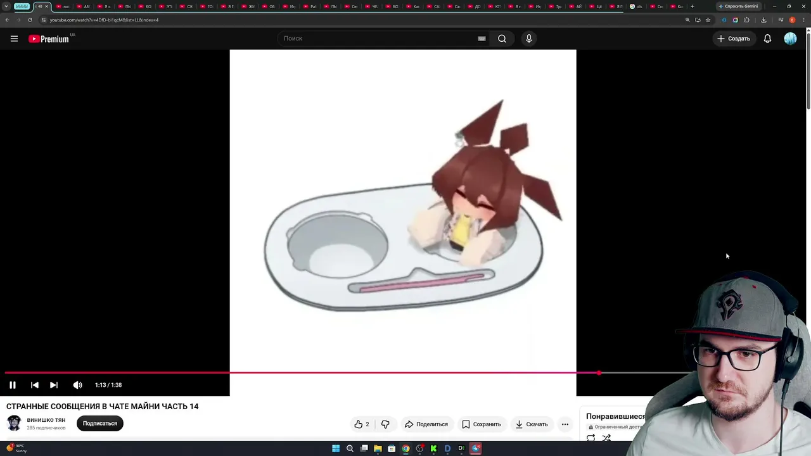Open Task View on the taskbar
The height and width of the screenshot is (456, 811).
[x=364, y=448]
